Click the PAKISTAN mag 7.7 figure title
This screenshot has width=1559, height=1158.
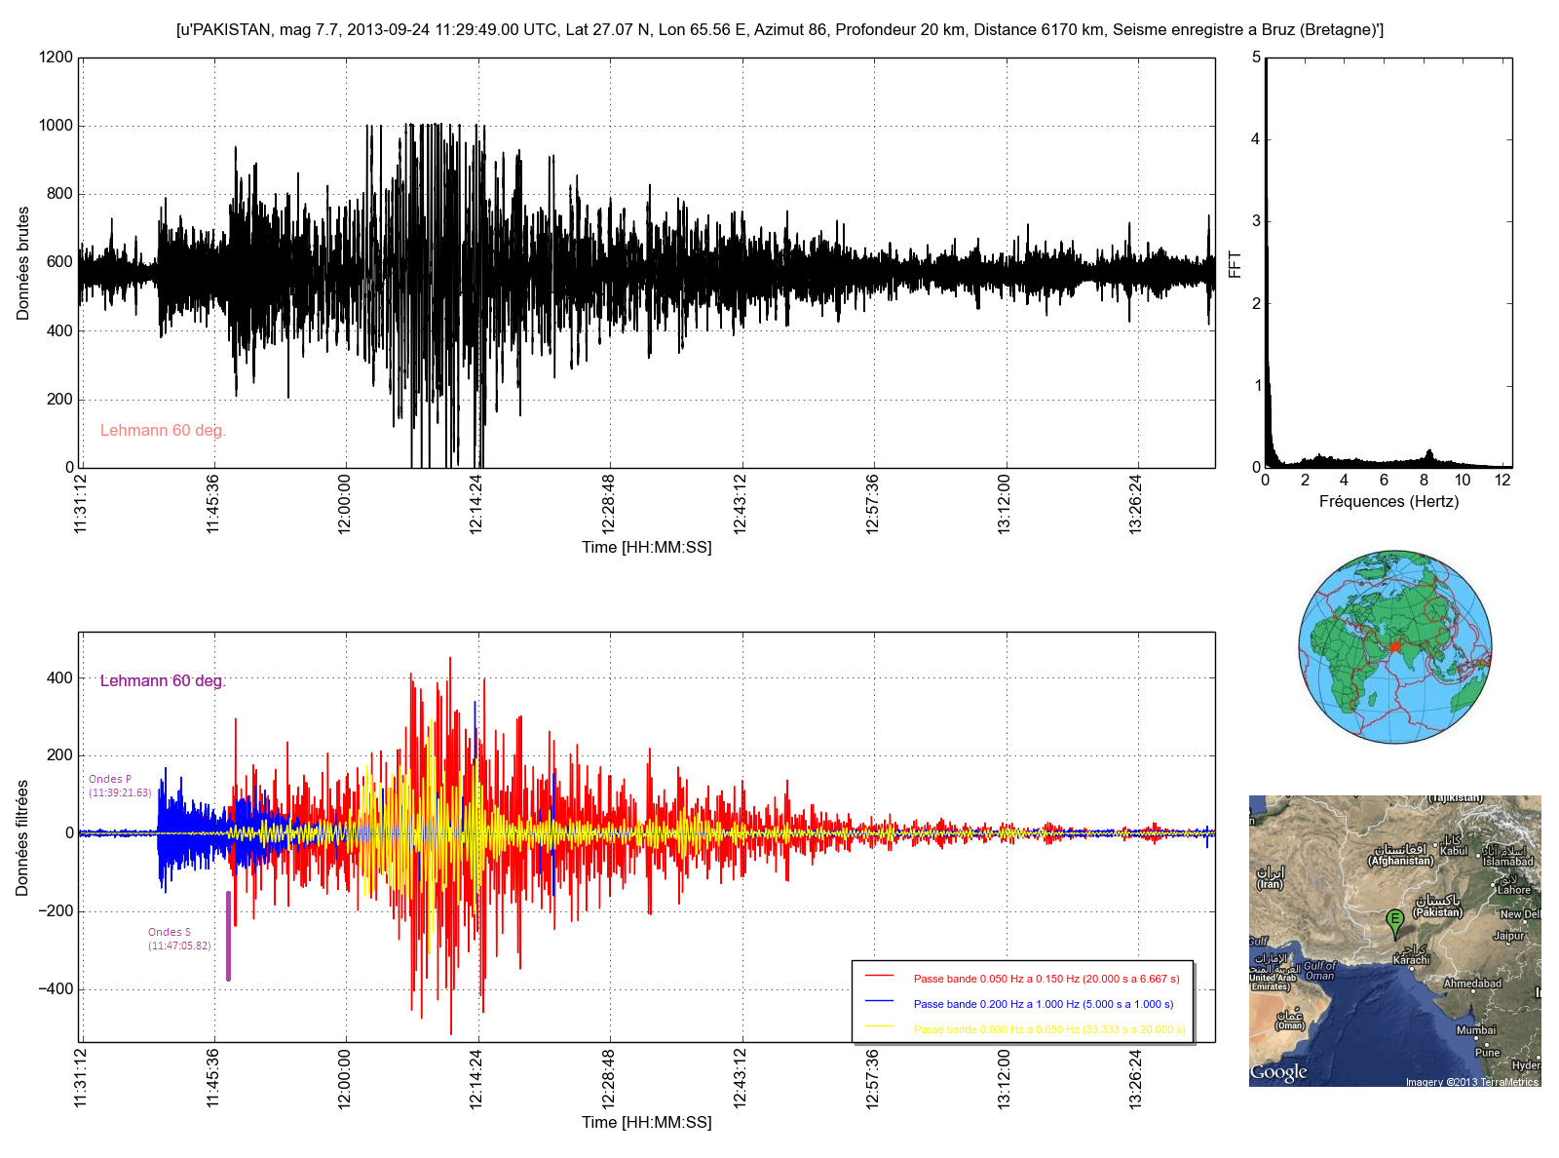tap(779, 29)
